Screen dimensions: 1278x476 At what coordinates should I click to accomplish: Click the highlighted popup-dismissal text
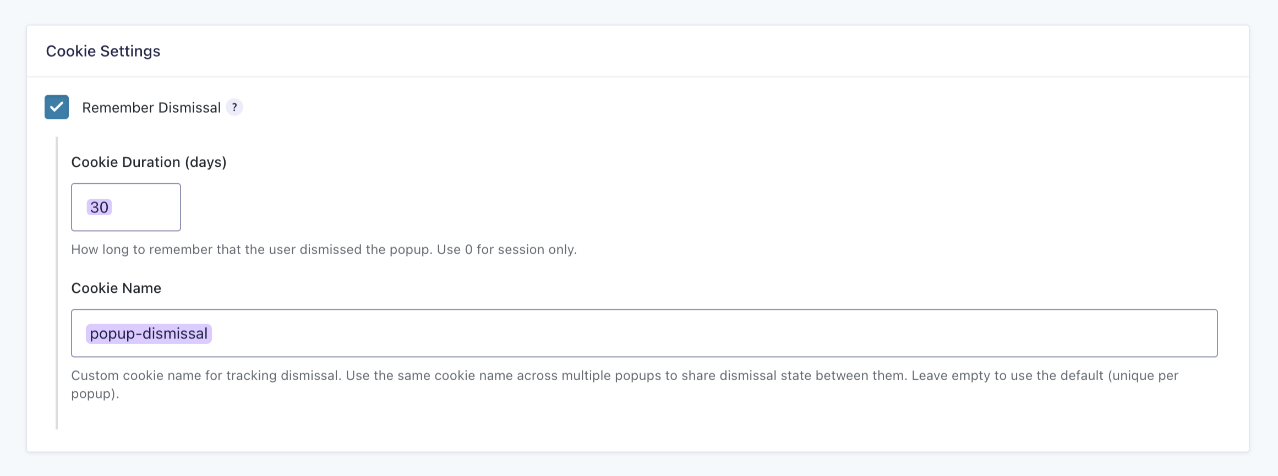[149, 334]
